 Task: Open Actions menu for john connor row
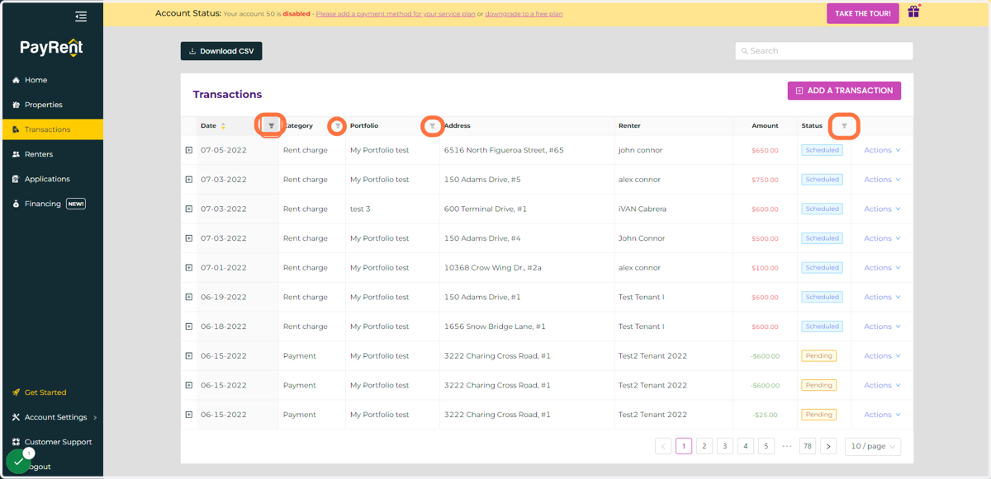coord(882,150)
